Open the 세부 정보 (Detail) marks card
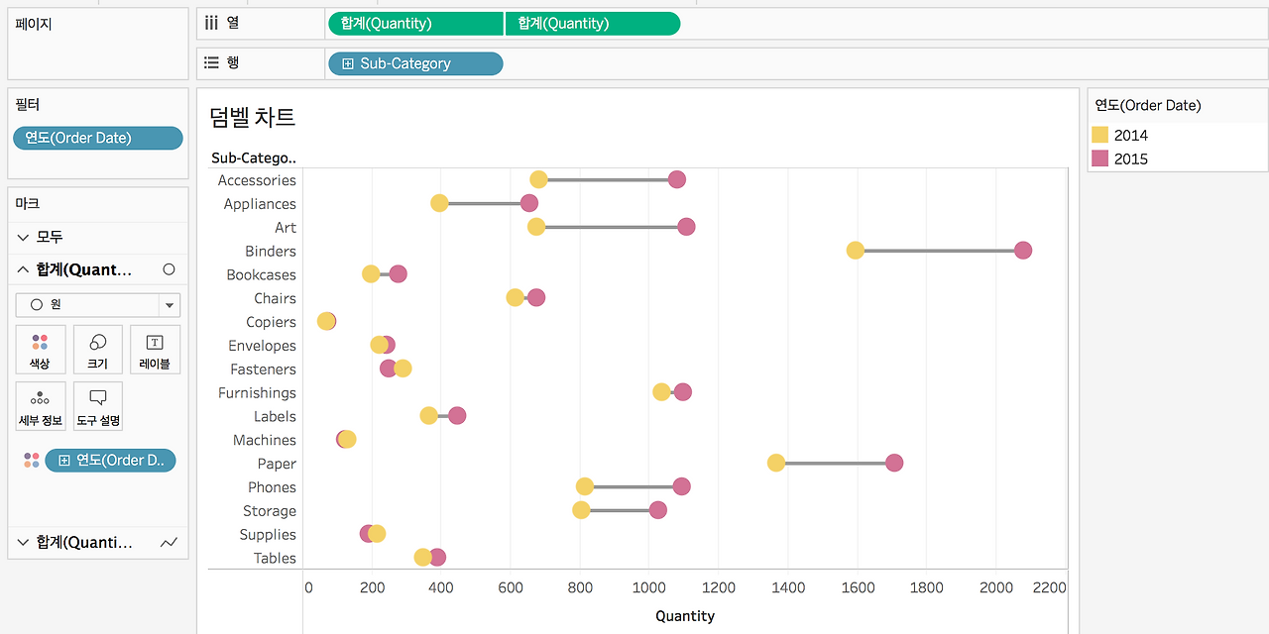This screenshot has height=634, width=1269. 40,406
